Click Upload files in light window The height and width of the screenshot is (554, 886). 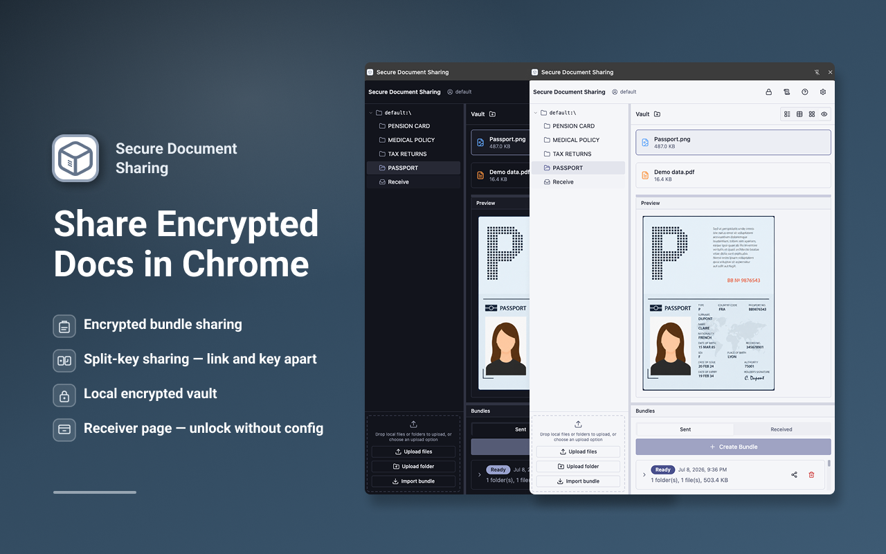[x=578, y=452]
